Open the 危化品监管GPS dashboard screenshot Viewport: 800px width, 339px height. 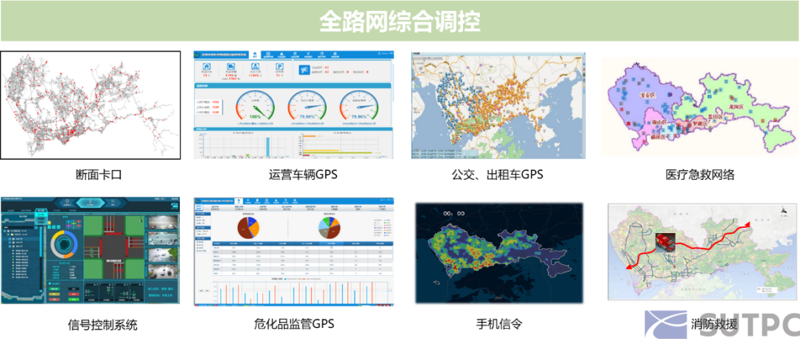coord(294,251)
